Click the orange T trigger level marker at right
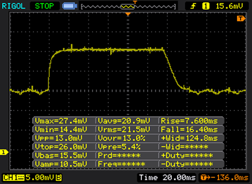This screenshot has height=184, width=252. (x=241, y=18)
